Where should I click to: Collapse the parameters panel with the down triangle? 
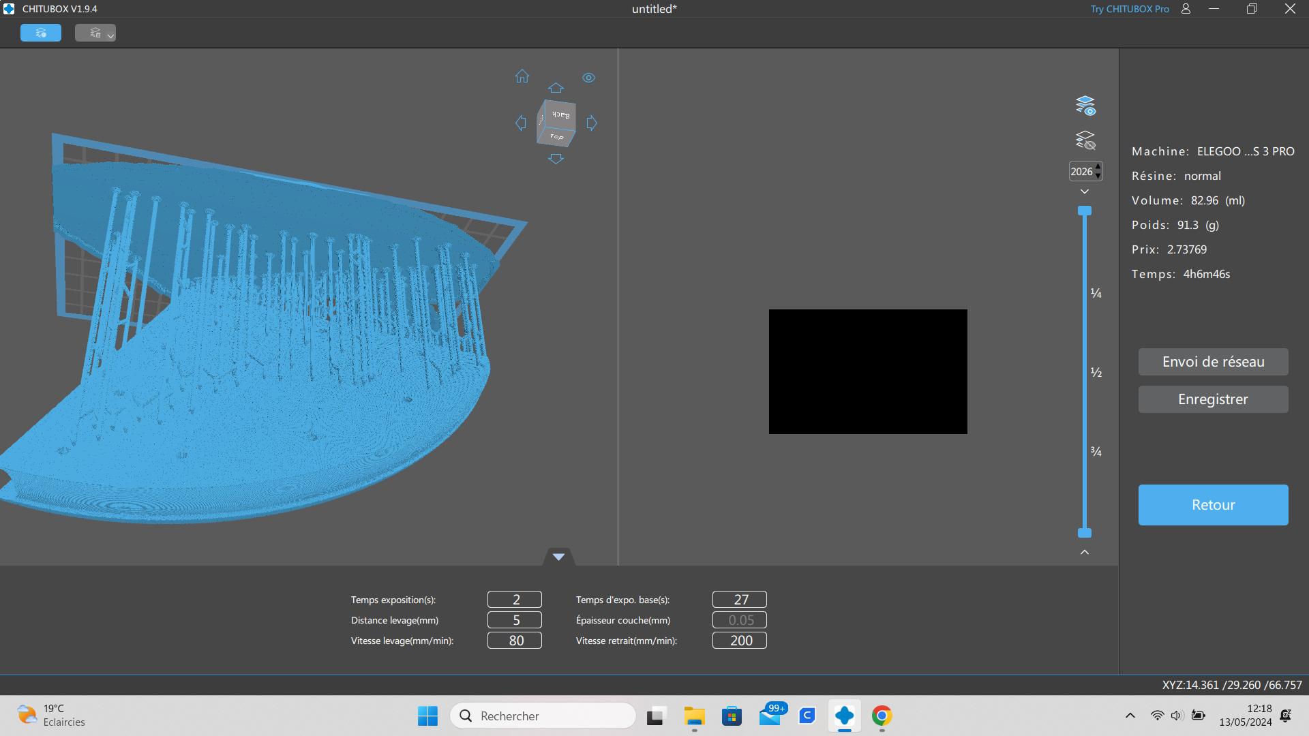coord(559,557)
